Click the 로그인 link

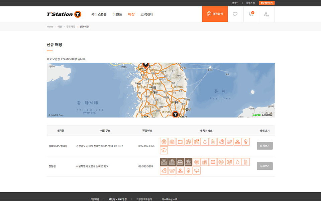(x=235, y=3)
